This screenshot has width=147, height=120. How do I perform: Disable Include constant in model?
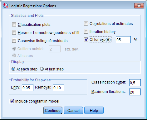[x=12, y=101]
